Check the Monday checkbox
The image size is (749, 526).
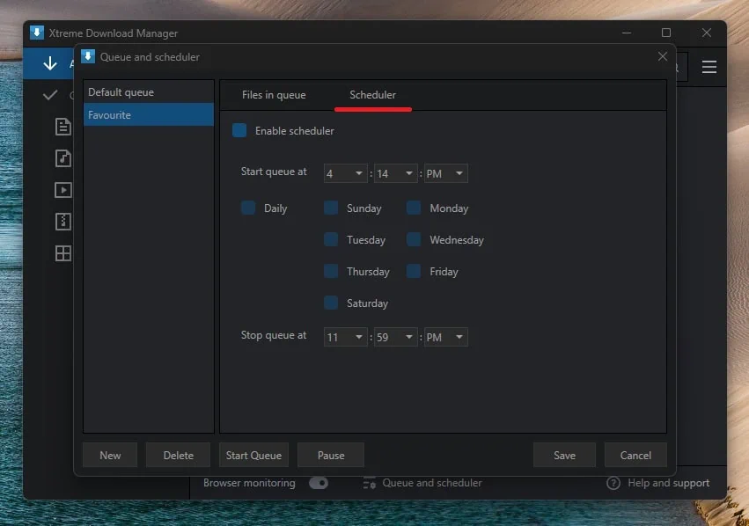pos(414,208)
